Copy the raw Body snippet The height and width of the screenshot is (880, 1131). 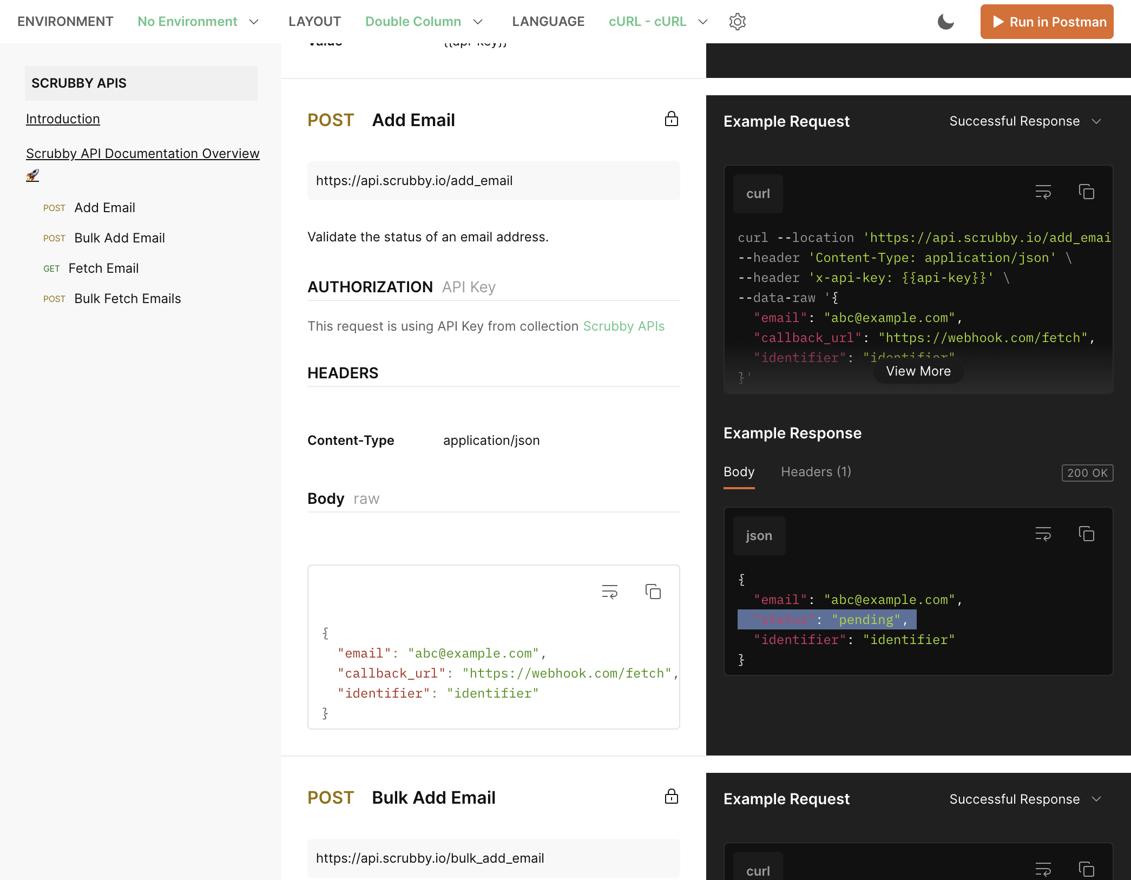tap(653, 592)
